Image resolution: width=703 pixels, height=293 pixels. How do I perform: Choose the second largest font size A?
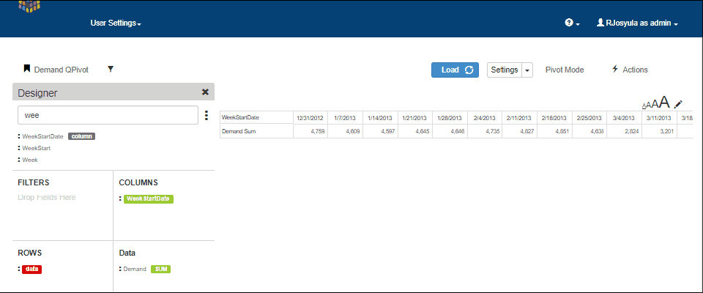655,104
